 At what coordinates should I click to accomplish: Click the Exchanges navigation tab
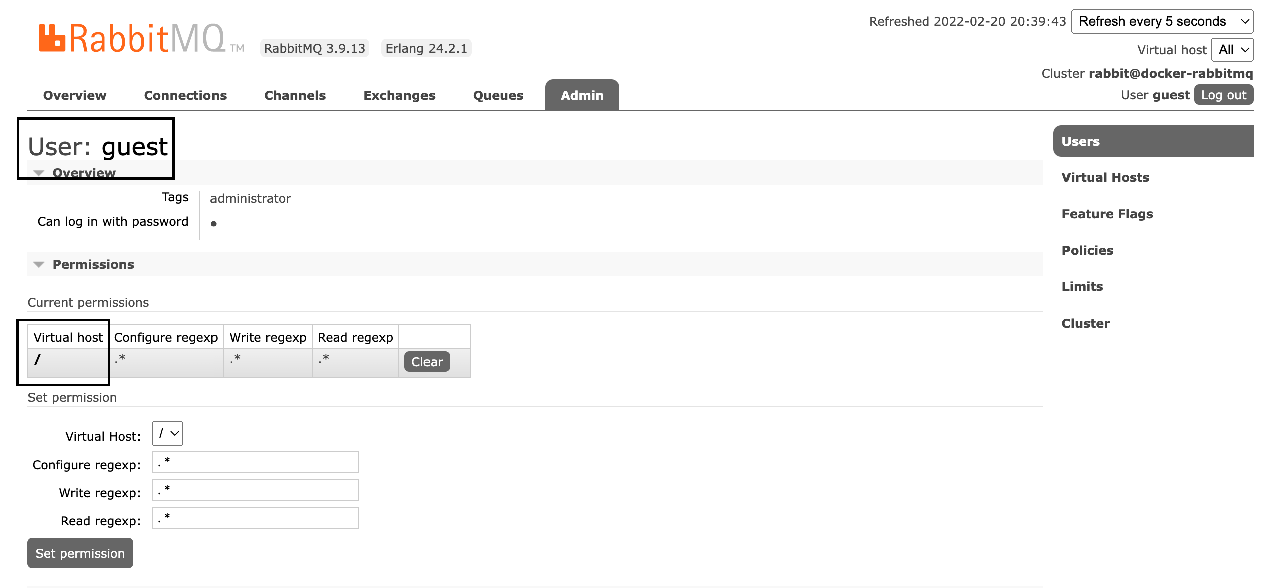[x=399, y=95]
